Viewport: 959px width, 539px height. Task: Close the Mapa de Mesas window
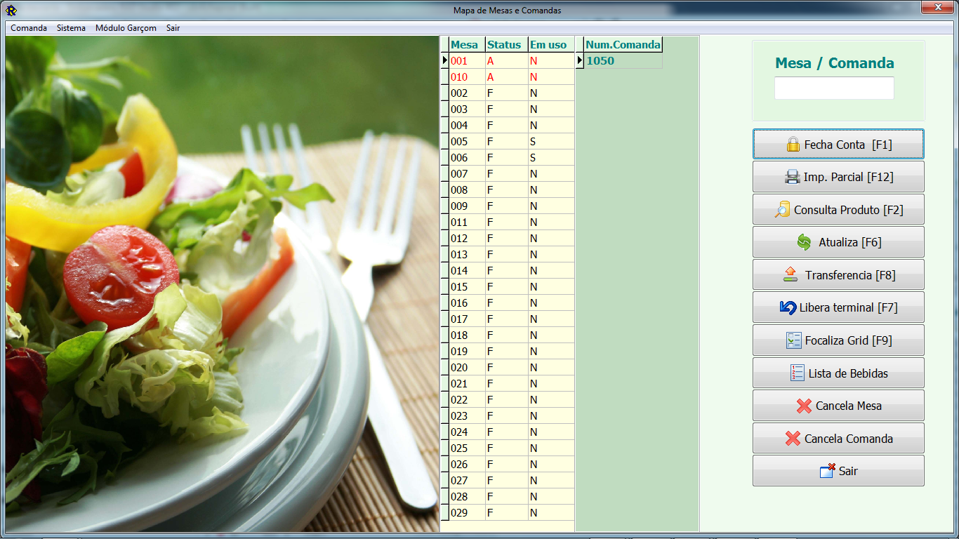coord(937,7)
